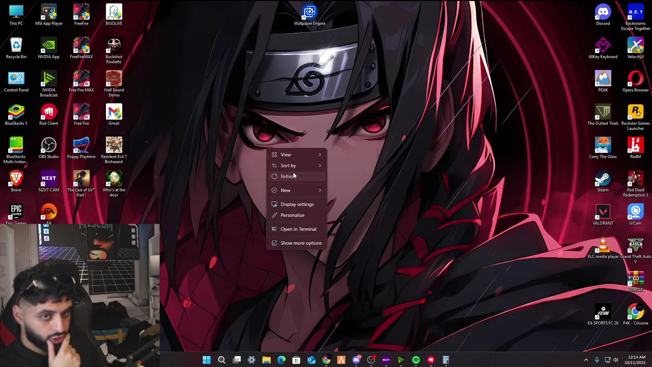Show hidden system tray icons

pos(586,360)
